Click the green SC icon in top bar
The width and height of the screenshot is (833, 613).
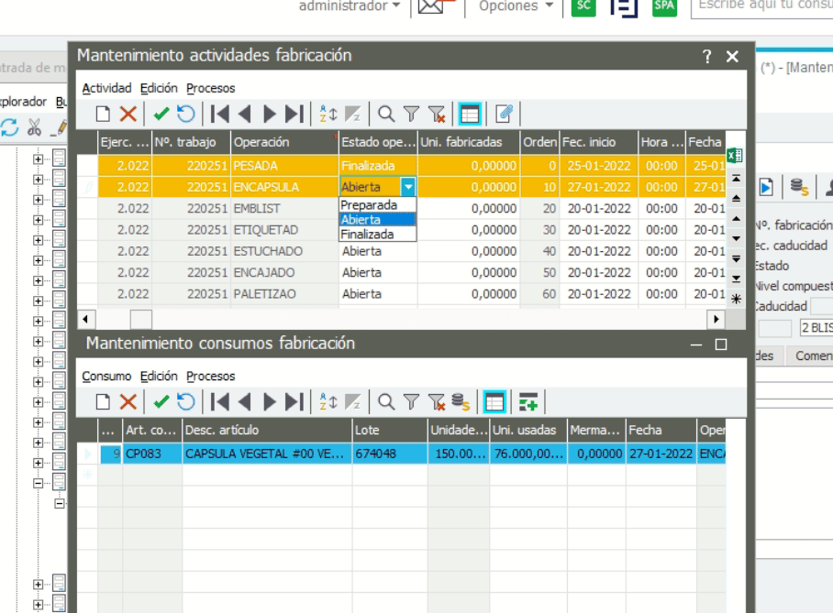coord(583,6)
